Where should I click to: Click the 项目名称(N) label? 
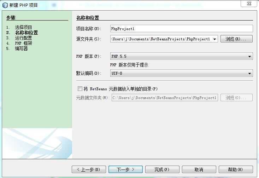(89, 29)
